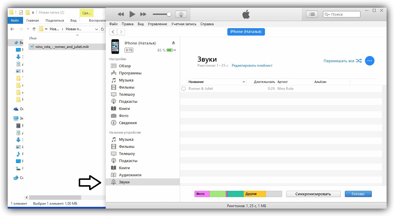Sort by the Альбом column header
Viewport: 394px width, 216px height.
coord(332,82)
